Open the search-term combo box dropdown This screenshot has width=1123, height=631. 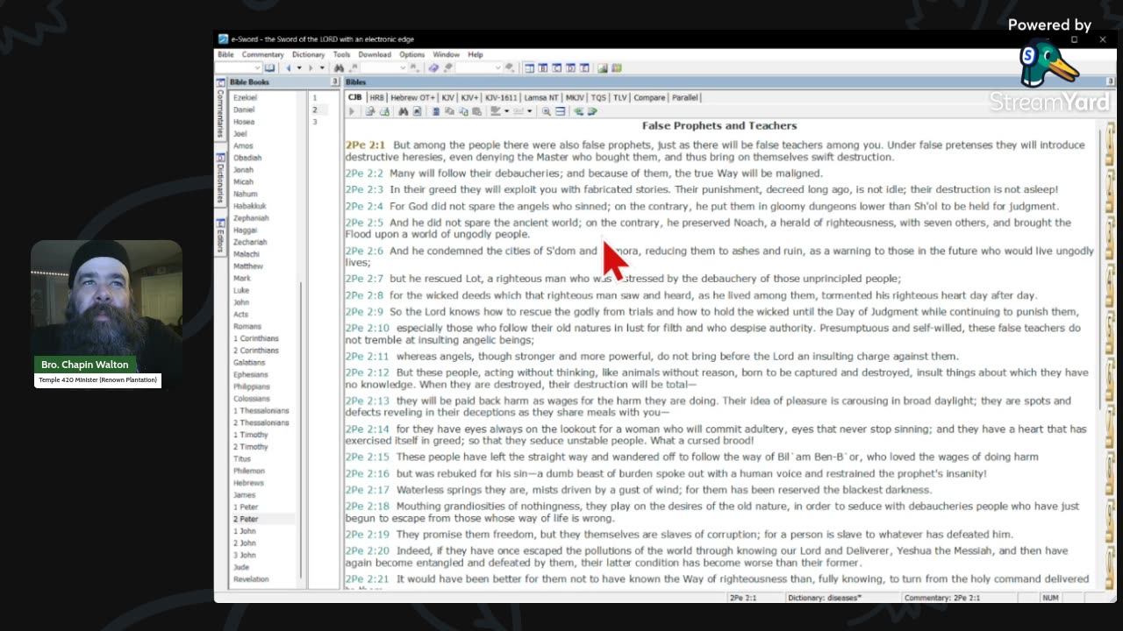404,67
